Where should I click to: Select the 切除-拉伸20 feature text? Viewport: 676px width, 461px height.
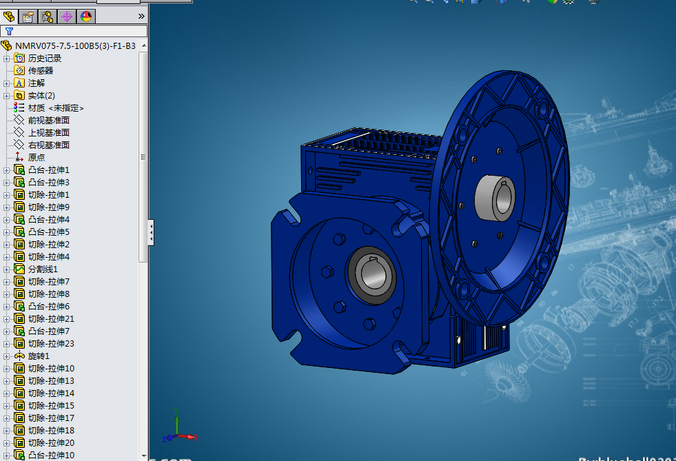pyautogui.click(x=51, y=443)
